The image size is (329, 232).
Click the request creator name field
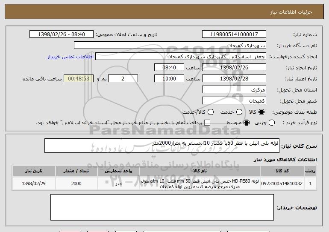(x=181, y=57)
